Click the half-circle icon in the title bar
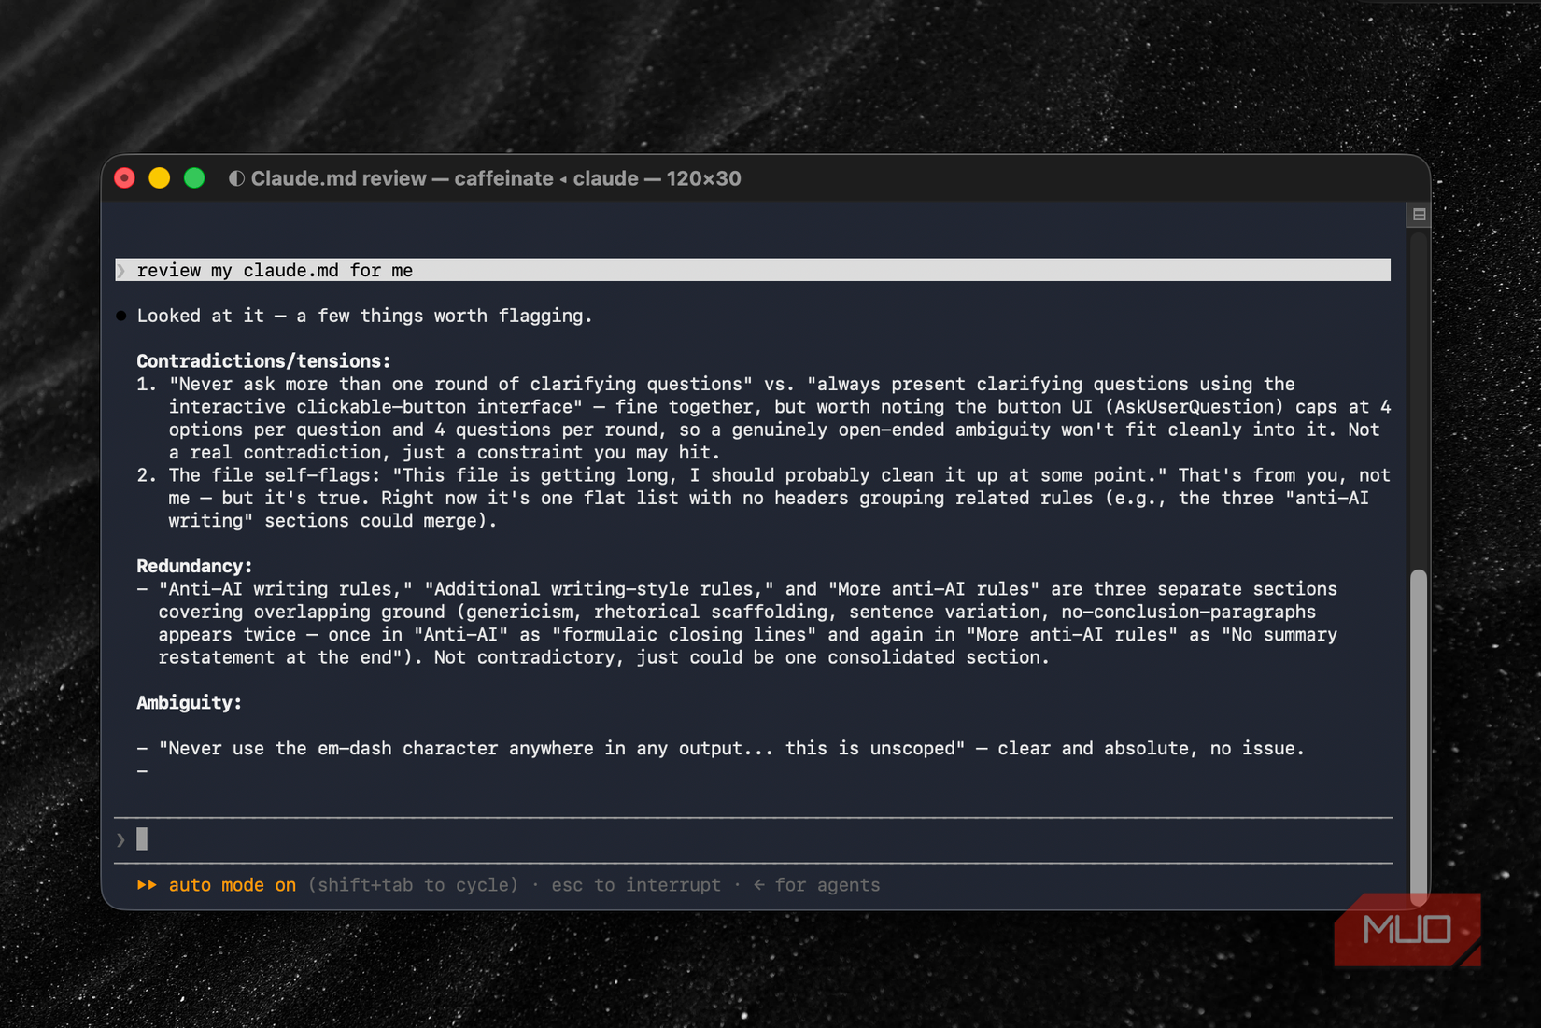Screen dimensions: 1541x1028 [x=236, y=178]
